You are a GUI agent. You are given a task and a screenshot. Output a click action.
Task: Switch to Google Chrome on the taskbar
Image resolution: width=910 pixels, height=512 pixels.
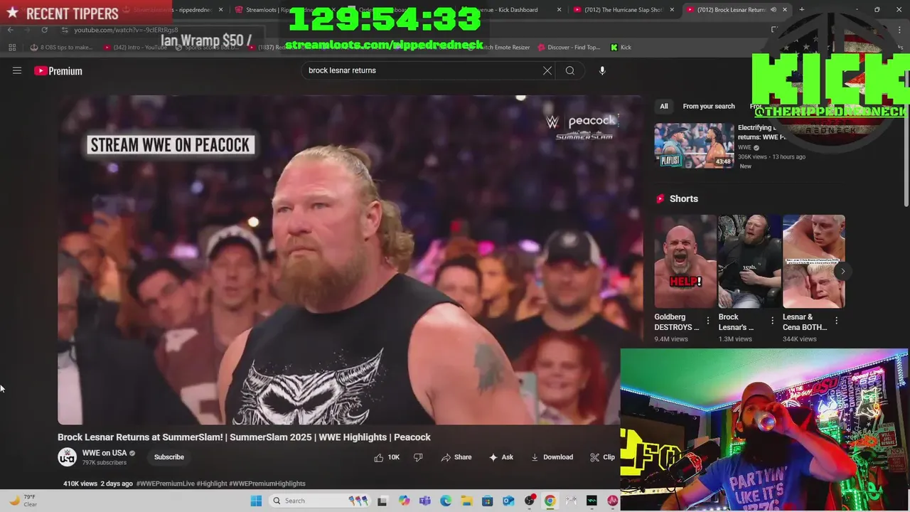tap(550, 501)
